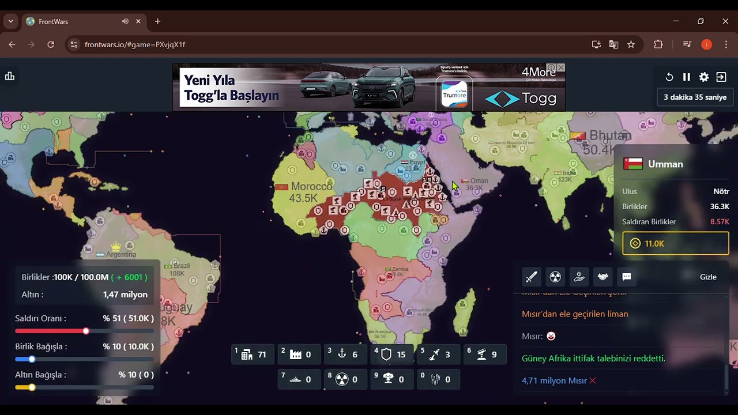
Task: Open game settings gear
Action: click(x=704, y=77)
